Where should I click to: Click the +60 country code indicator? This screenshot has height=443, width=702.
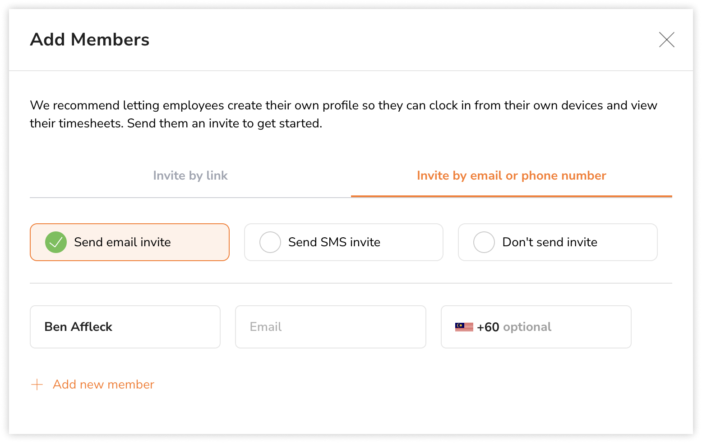pyautogui.click(x=488, y=327)
